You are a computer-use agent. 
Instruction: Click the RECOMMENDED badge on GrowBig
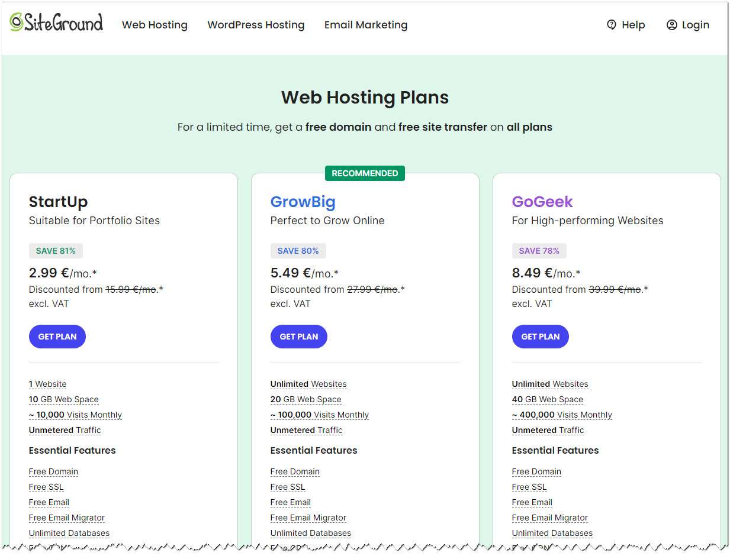pos(365,173)
